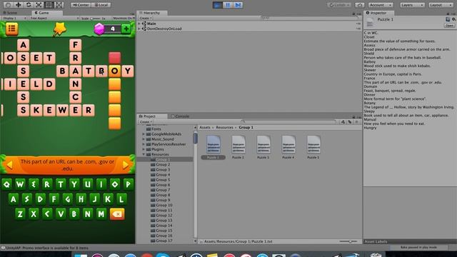
Task: Switch to the Scene tab
Action: (x=11, y=13)
